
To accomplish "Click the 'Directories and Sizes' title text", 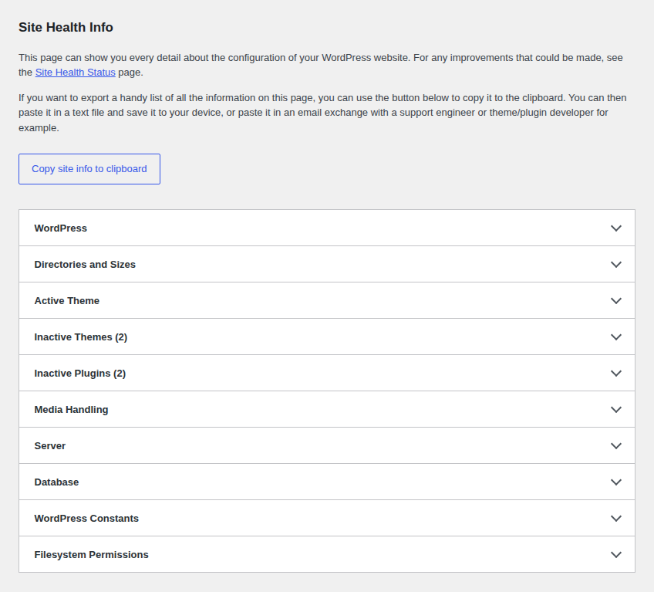I will tap(85, 265).
